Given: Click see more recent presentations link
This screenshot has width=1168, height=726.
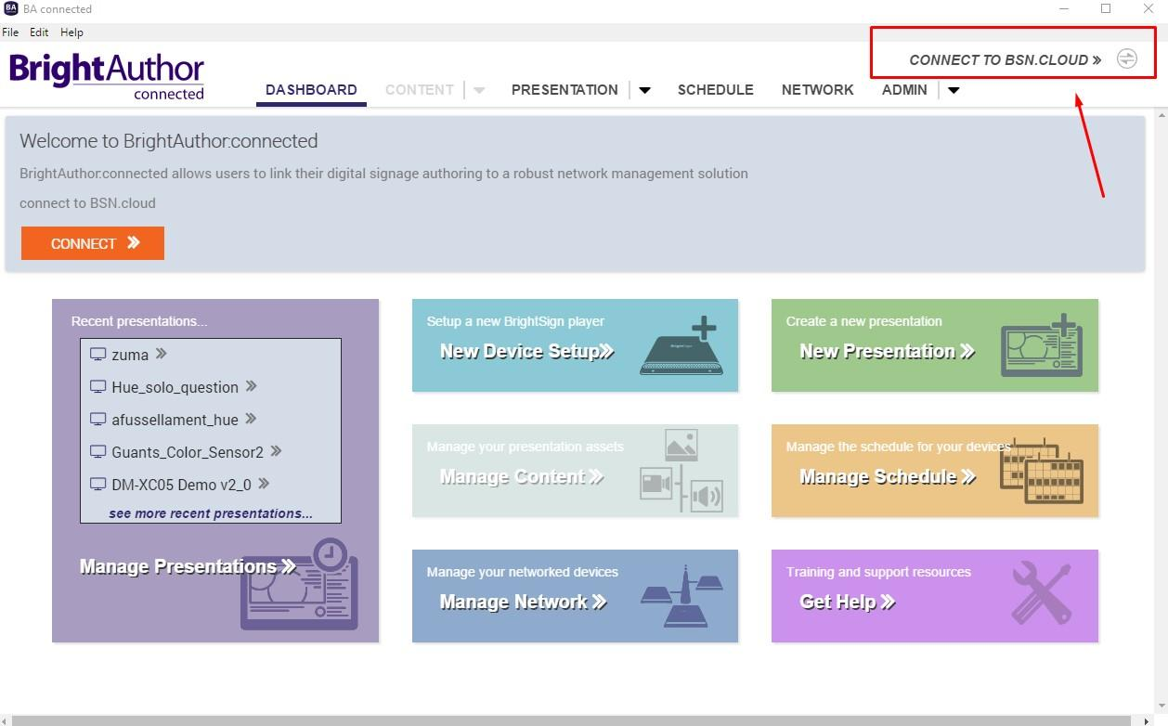Looking at the screenshot, I should point(211,513).
